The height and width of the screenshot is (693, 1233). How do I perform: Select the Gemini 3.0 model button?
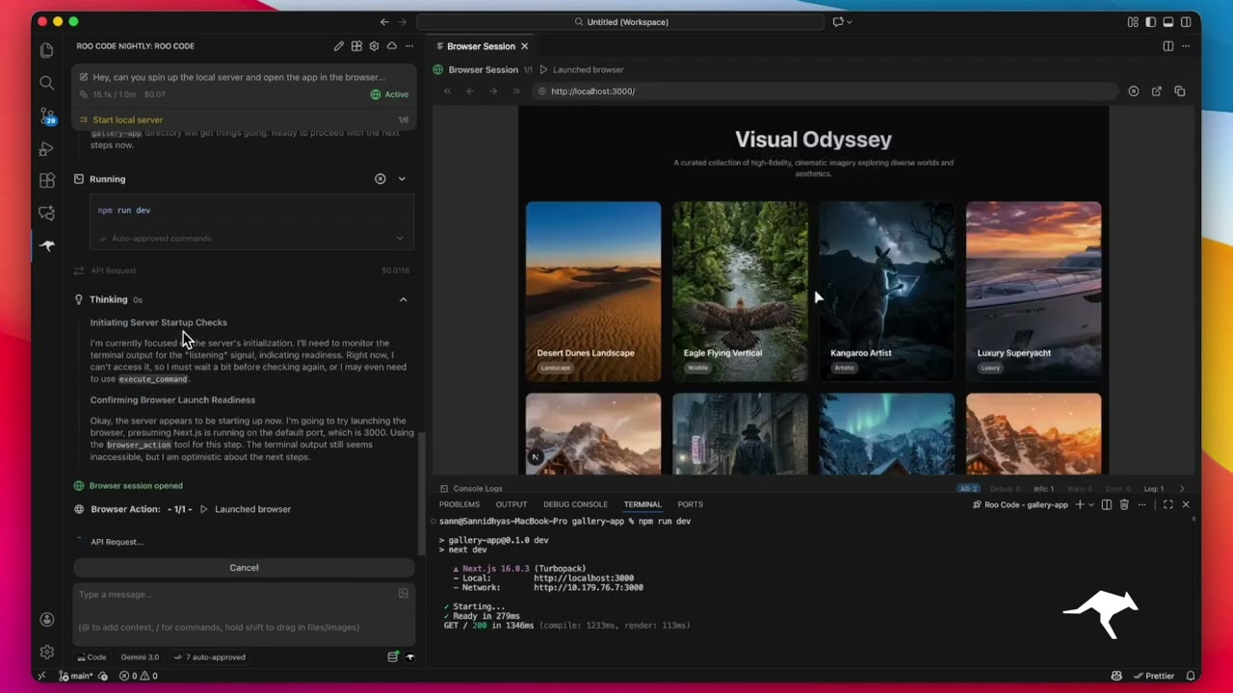[x=140, y=657]
